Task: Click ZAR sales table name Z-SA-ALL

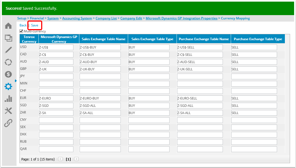Action: (100, 113)
